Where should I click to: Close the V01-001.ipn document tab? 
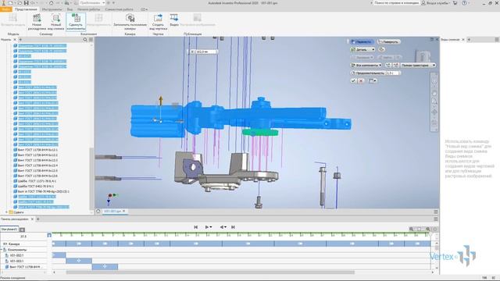tap(124, 212)
